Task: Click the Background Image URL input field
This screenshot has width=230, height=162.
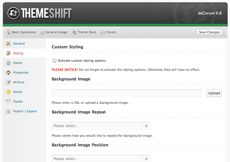Action: pyautogui.click(x=127, y=93)
